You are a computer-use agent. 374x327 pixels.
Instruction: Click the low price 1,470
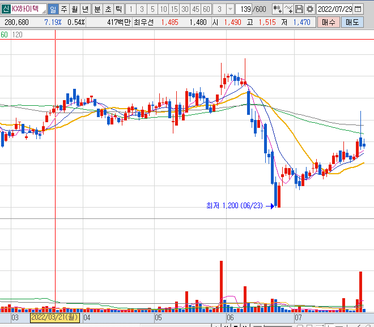[x=301, y=23]
